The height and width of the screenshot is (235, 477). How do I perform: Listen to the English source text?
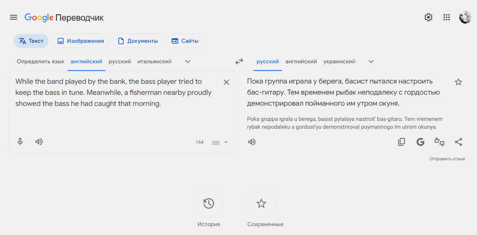click(39, 142)
